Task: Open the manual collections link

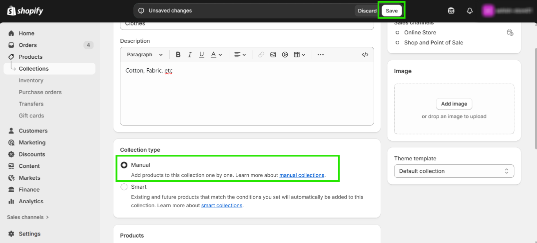Action: pyautogui.click(x=302, y=175)
